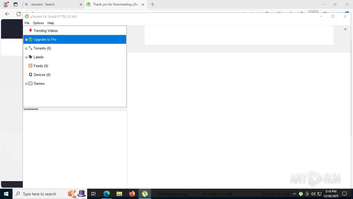Open the browser profile avatar
The width and height of the screenshot is (353, 199).
(x=6, y=4)
